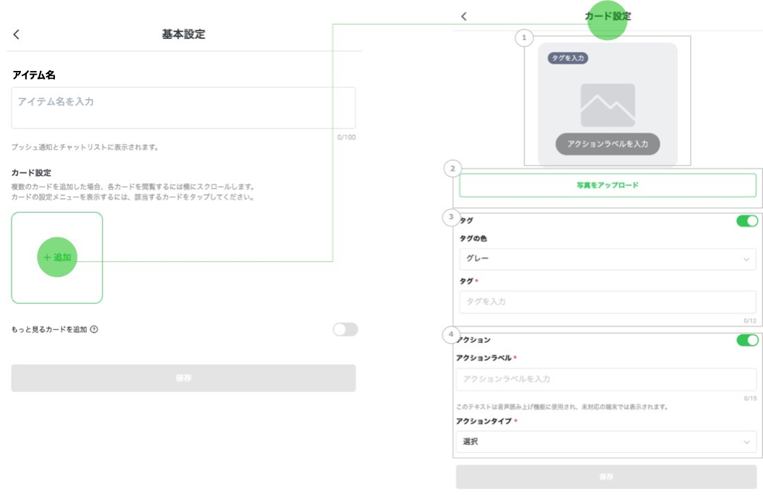Open the アクションタイプ 選択 dropdown
The width and height of the screenshot is (763, 497).
(606, 442)
